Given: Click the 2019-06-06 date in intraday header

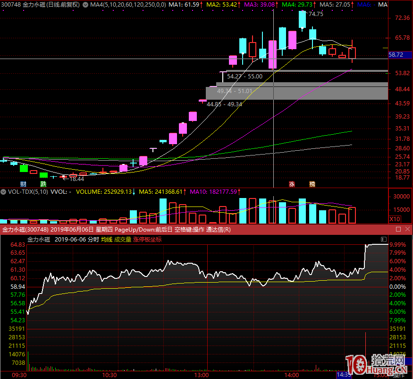Looking at the screenshot, I should 70,240.
